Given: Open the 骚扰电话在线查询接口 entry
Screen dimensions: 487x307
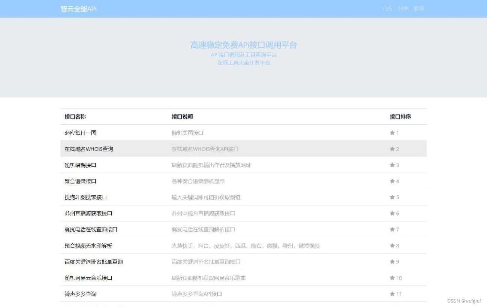Looking at the screenshot, I should coord(89,229).
